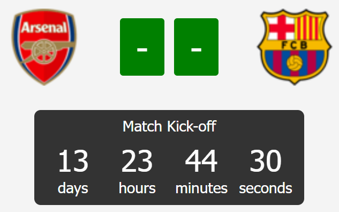Click the days label
This screenshot has height=212, width=339.
(73, 188)
